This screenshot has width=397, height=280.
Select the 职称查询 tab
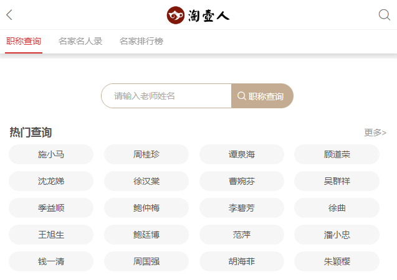(x=24, y=41)
